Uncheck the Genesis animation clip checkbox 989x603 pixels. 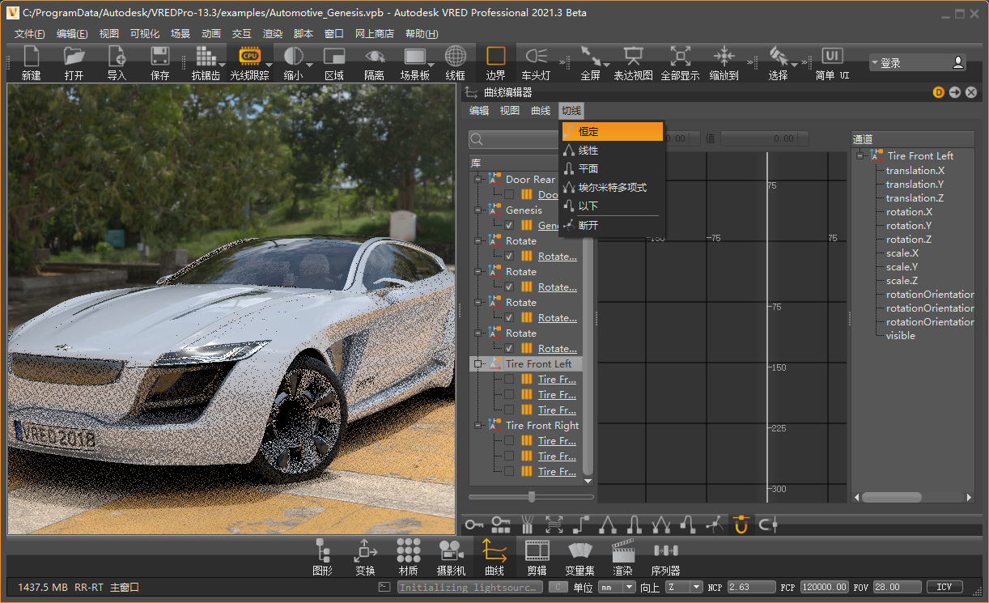coord(509,226)
